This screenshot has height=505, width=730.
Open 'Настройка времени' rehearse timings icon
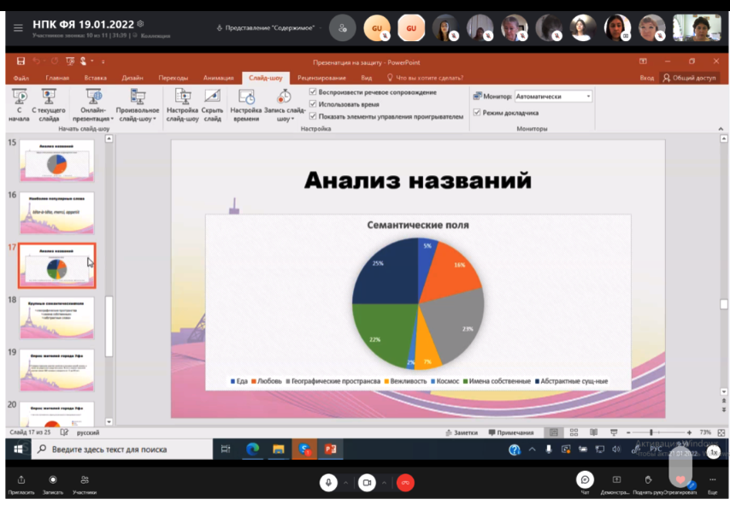pos(246,97)
